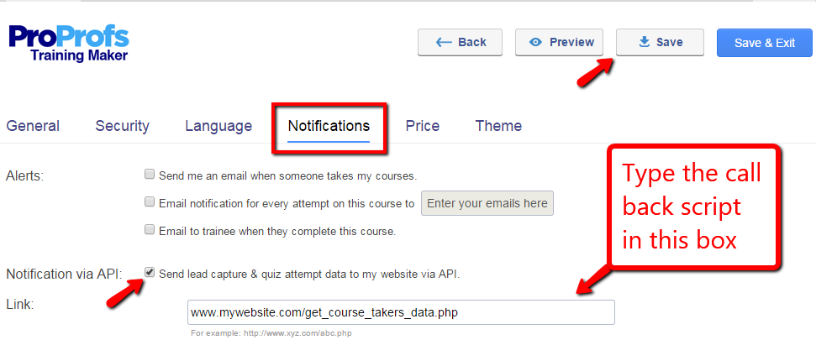Screen dimensions: 816x340
Task: Enable email when someone takes my courses
Action: tap(150, 175)
